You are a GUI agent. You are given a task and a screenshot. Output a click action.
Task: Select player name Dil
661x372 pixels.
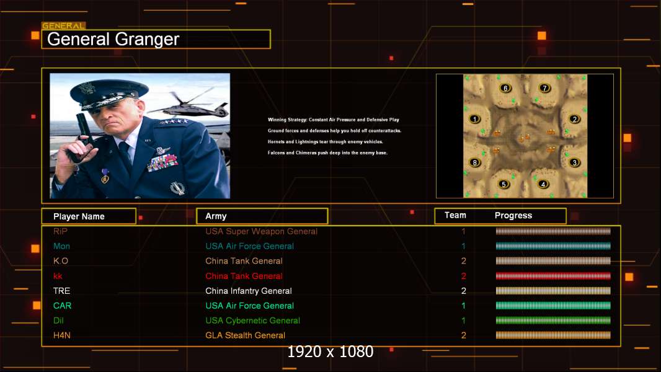[x=58, y=321]
